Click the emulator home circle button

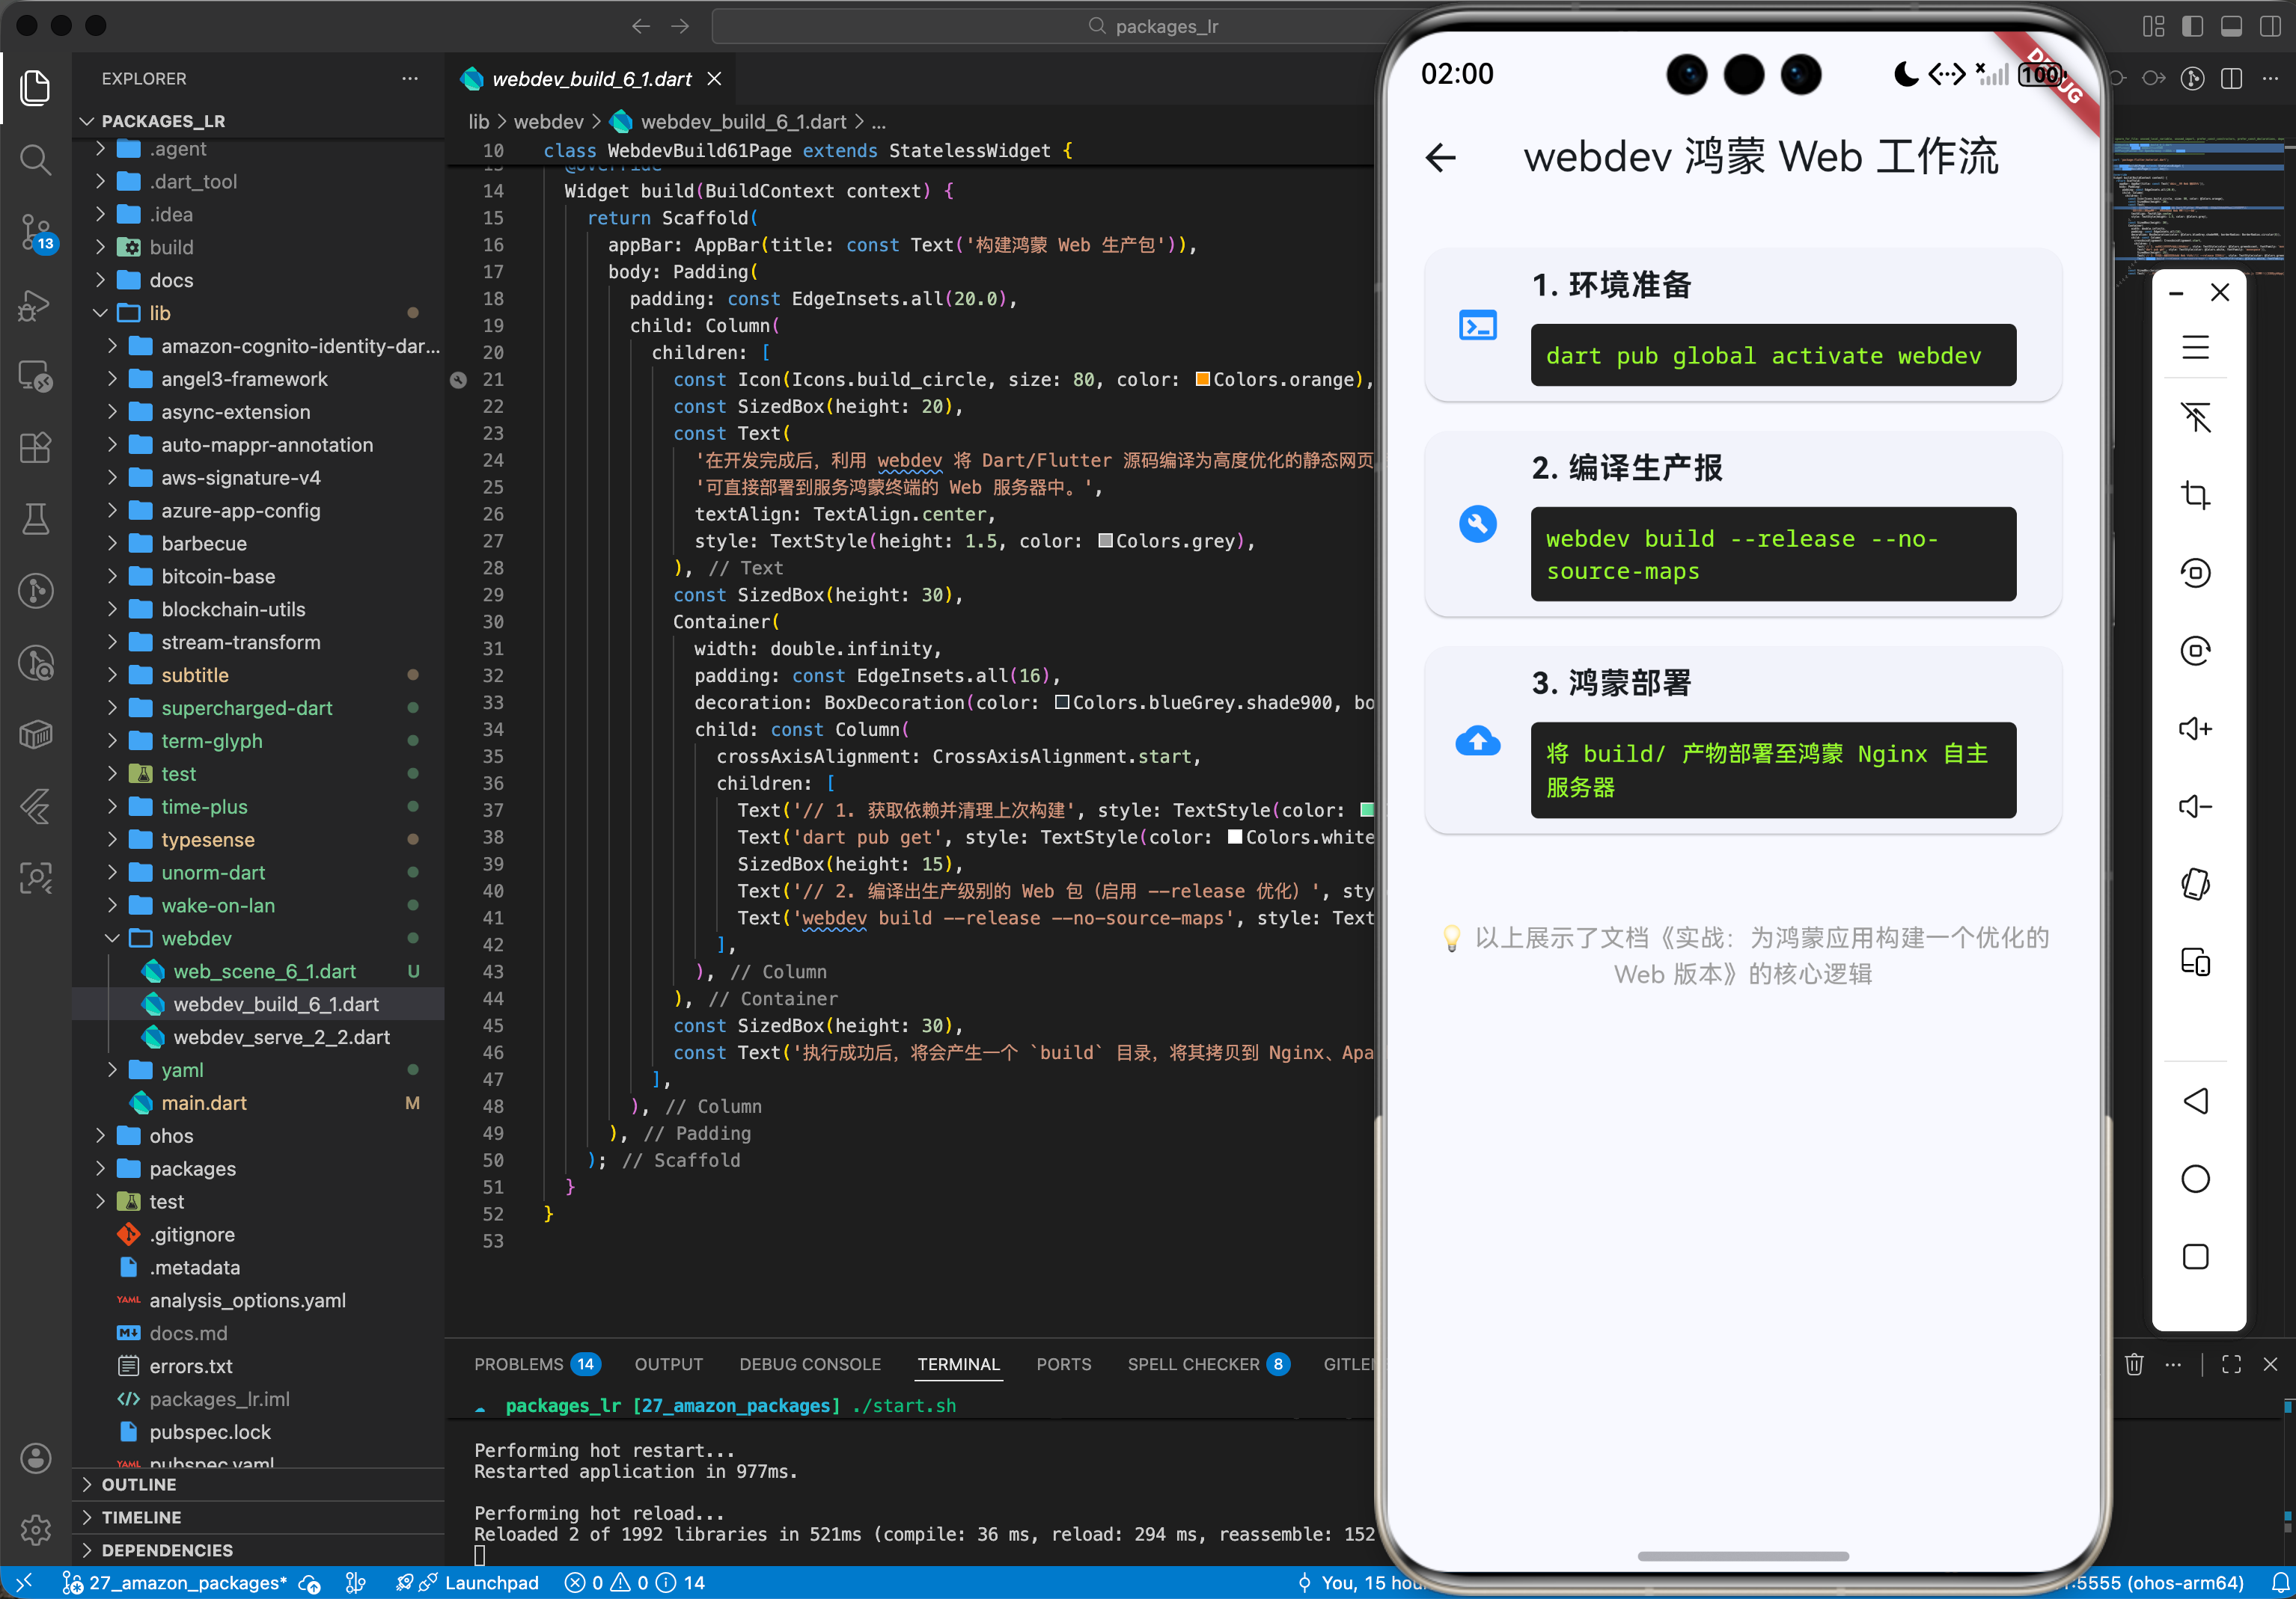pos(2195,1179)
